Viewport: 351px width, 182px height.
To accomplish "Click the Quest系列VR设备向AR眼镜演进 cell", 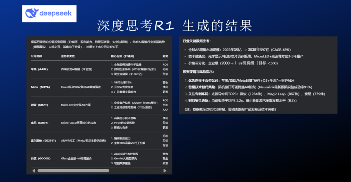I will pos(81,87).
